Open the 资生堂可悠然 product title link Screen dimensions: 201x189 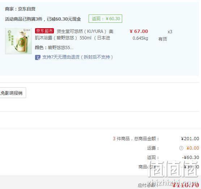[x=74, y=35]
